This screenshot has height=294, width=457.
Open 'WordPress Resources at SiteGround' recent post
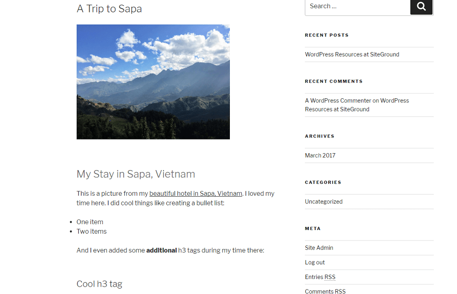[x=352, y=54]
